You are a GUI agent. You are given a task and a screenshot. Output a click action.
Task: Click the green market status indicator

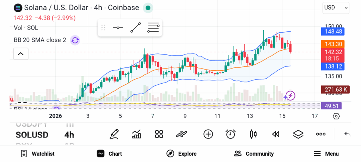pyautogui.click(x=148, y=8)
